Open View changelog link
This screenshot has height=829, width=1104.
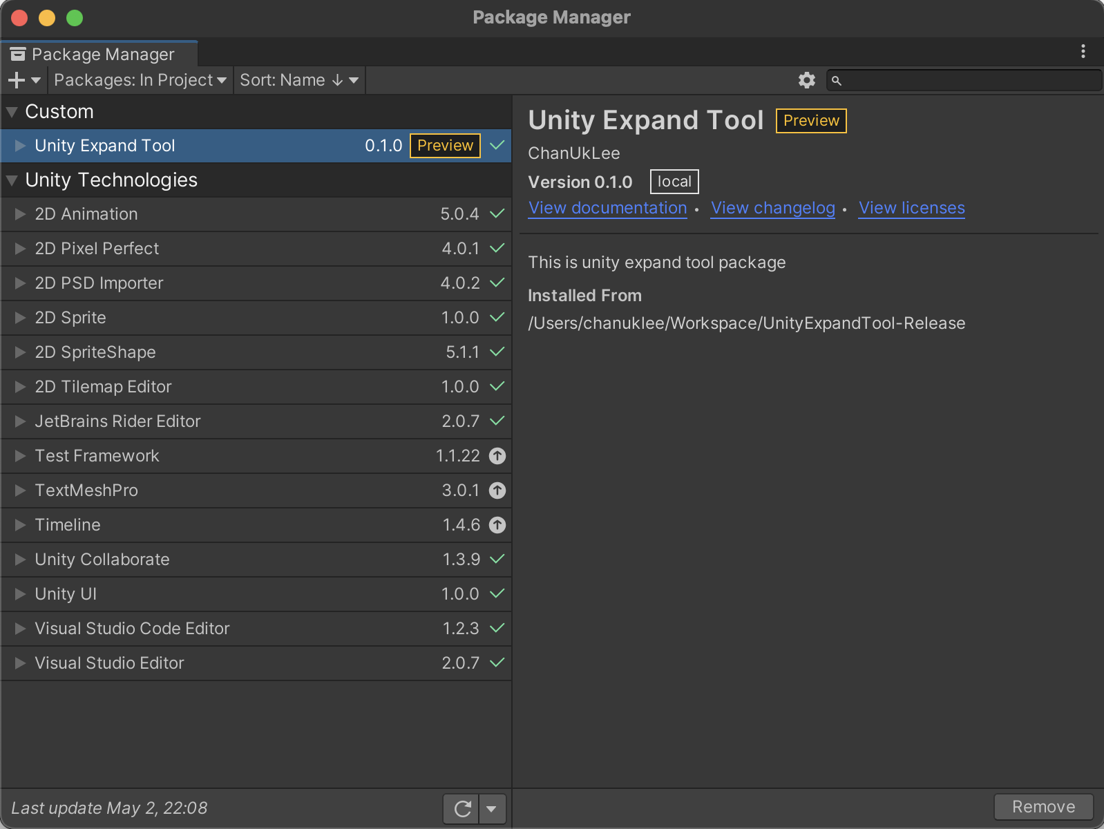pyautogui.click(x=772, y=208)
